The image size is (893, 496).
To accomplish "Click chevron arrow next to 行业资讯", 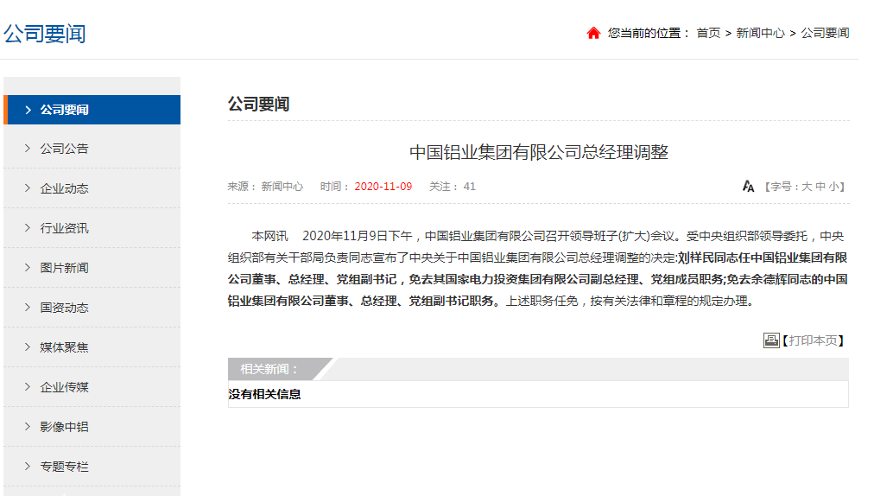I will pos(28,227).
